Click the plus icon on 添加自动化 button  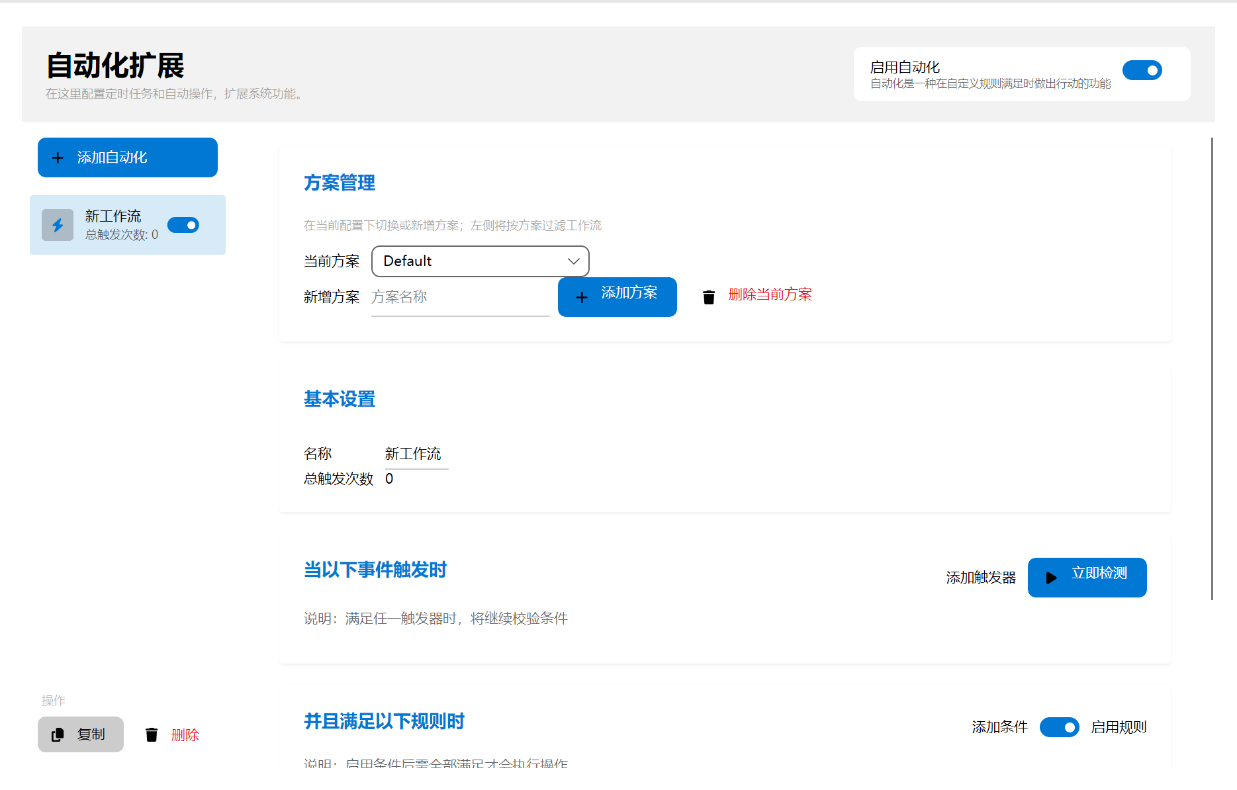[x=58, y=157]
